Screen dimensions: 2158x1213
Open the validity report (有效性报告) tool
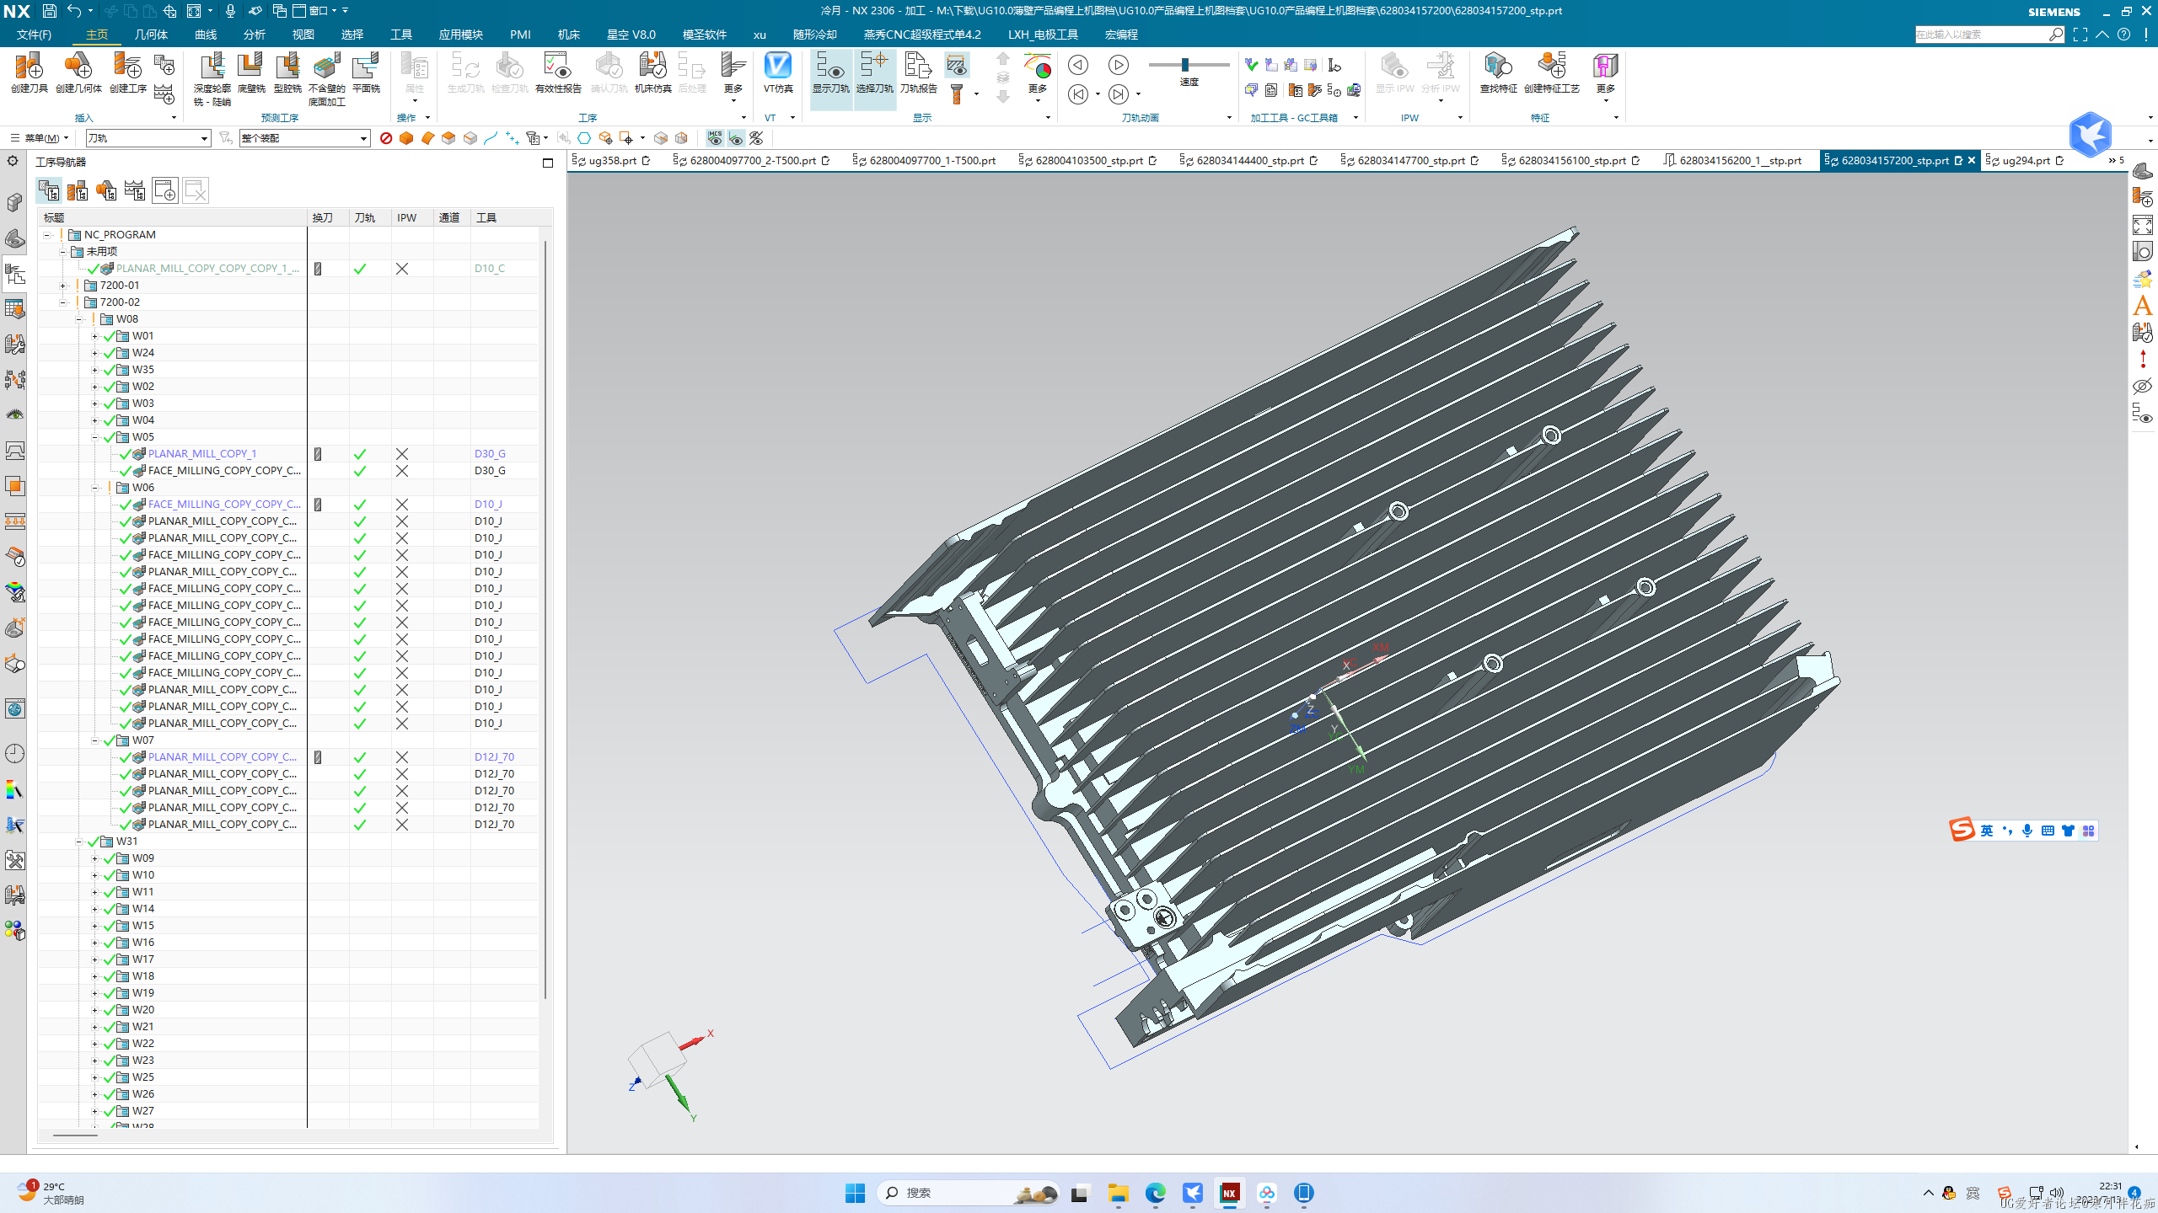click(x=558, y=72)
